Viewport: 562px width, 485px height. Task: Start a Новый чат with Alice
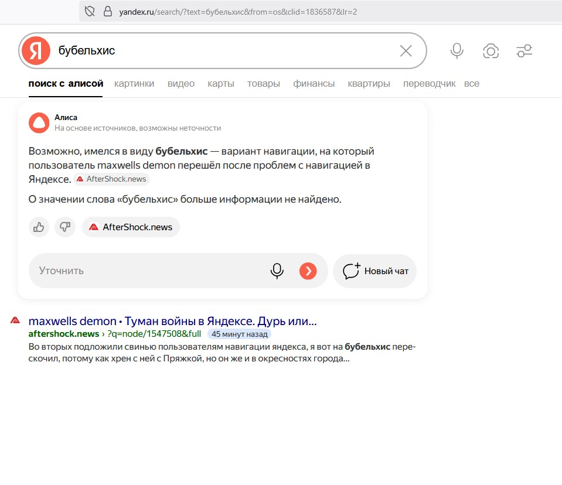(375, 271)
